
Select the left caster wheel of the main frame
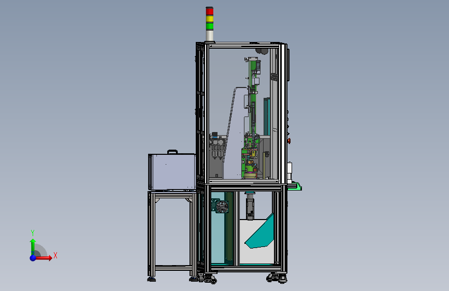[x=211, y=279]
